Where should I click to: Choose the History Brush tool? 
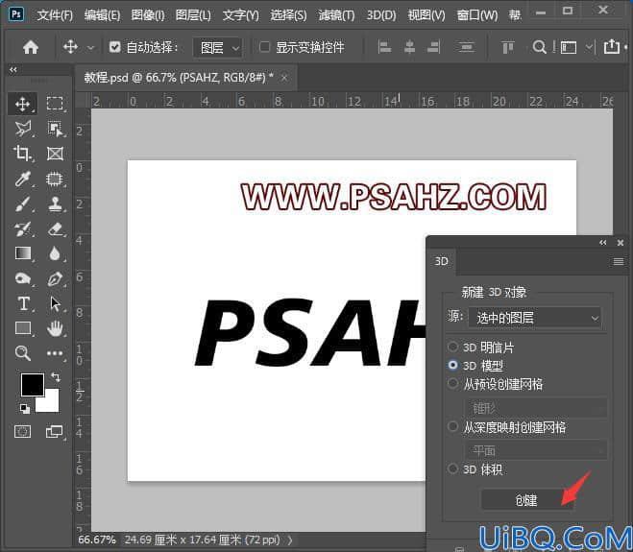(23, 228)
